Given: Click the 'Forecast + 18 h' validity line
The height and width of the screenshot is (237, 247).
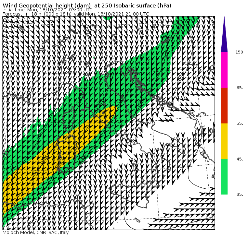Looking at the screenshot, I should point(76,14).
